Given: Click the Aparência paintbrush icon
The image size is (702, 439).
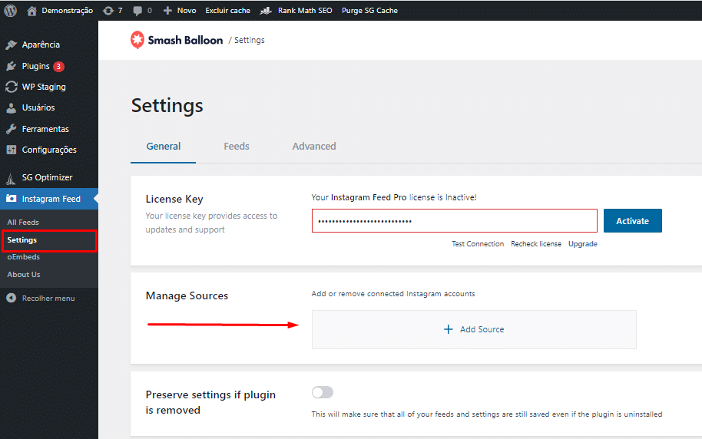Looking at the screenshot, I should (12, 45).
